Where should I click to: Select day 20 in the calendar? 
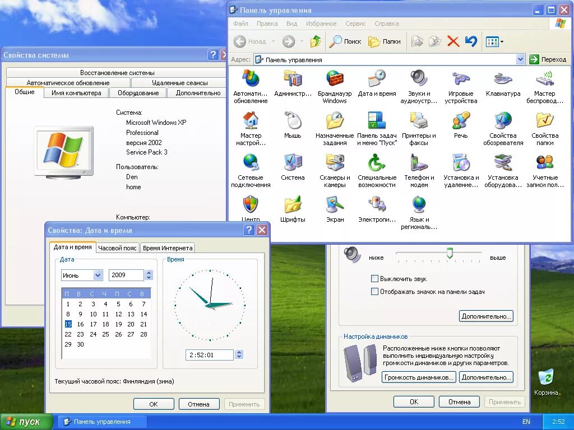(x=131, y=324)
